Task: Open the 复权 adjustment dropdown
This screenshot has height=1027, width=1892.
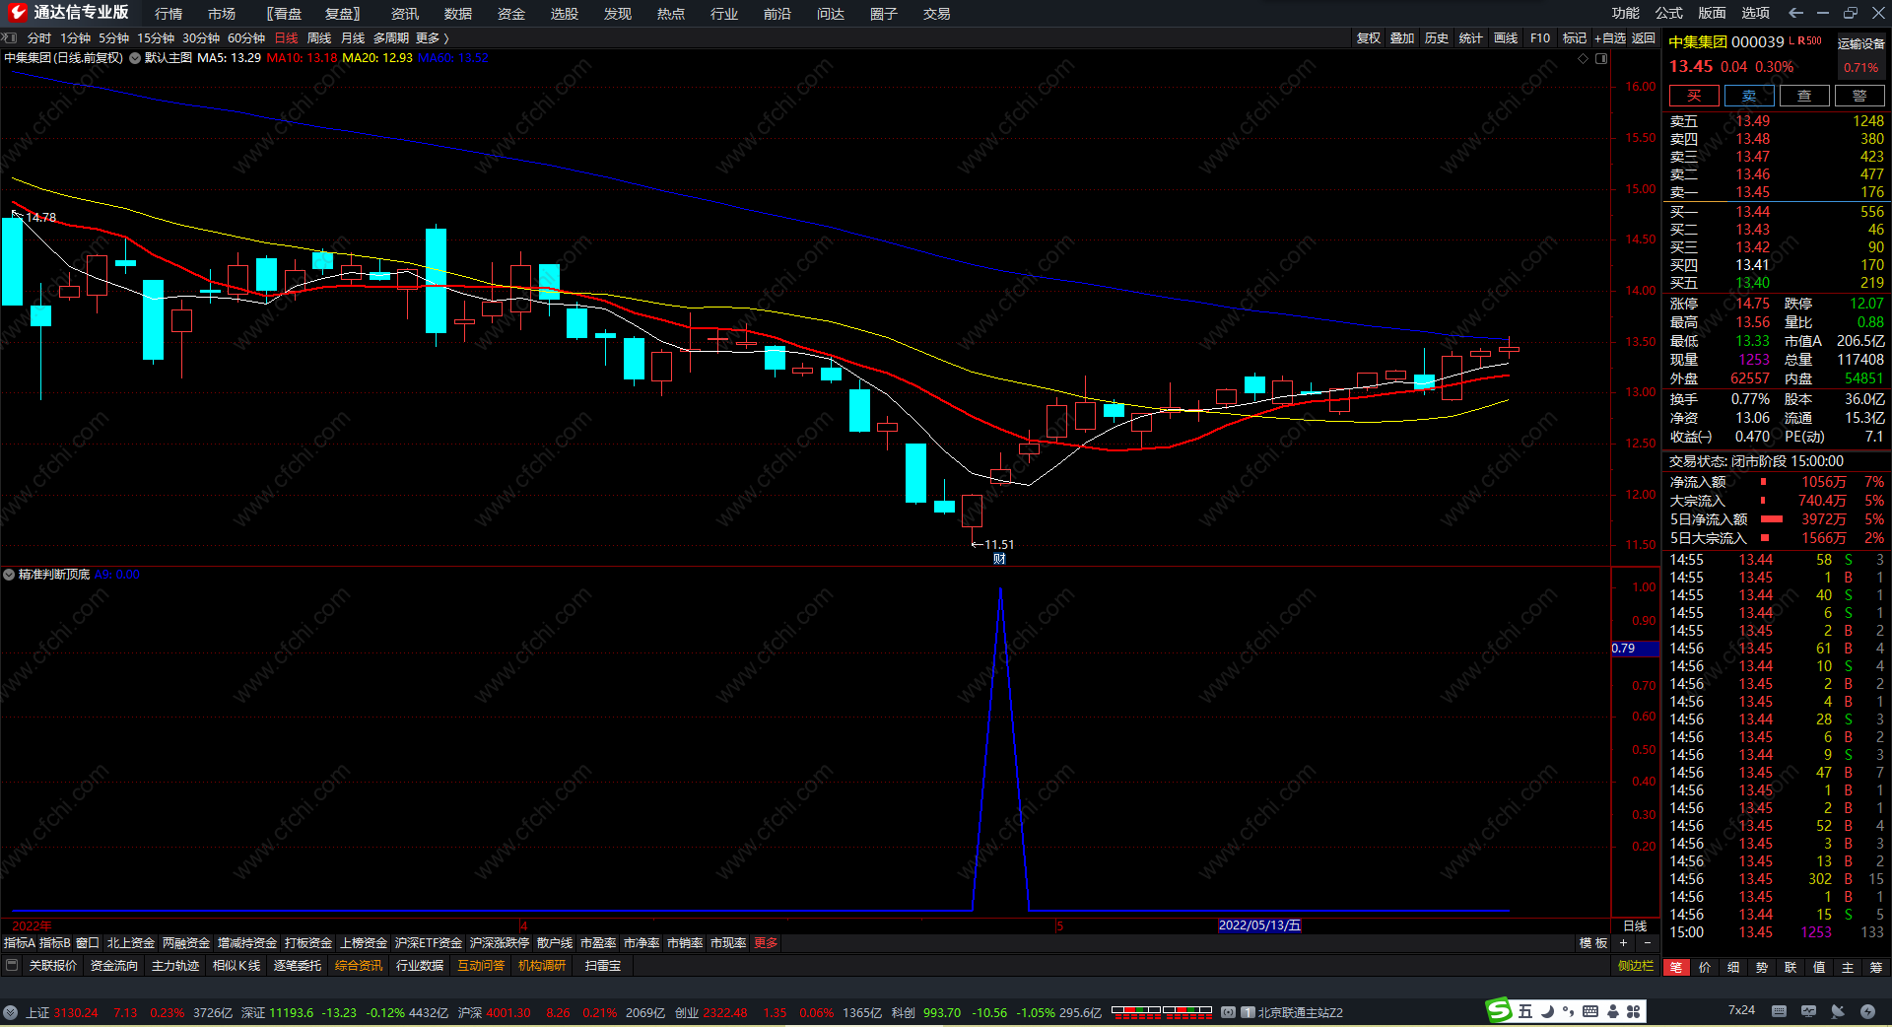Action: click(1369, 38)
